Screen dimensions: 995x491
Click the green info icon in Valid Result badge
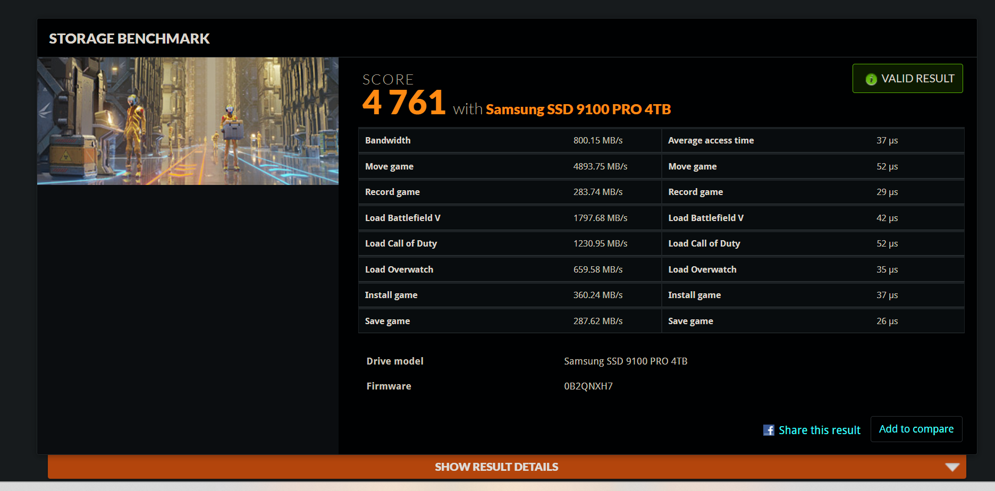871,79
